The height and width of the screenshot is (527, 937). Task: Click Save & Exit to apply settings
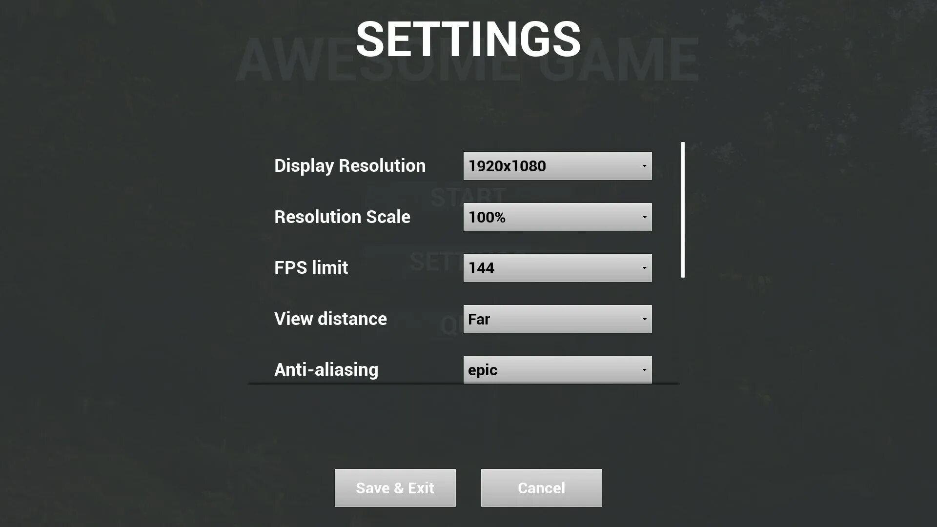[394, 488]
